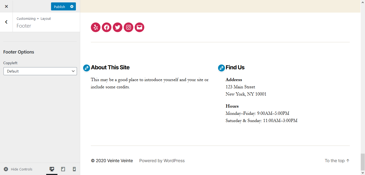Switch to mobile preview mode

tap(74, 169)
